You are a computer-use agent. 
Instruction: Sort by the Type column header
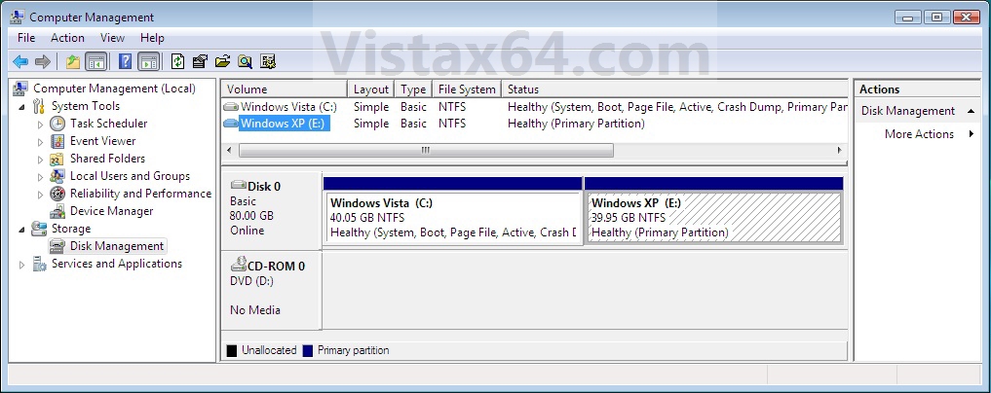coord(413,89)
